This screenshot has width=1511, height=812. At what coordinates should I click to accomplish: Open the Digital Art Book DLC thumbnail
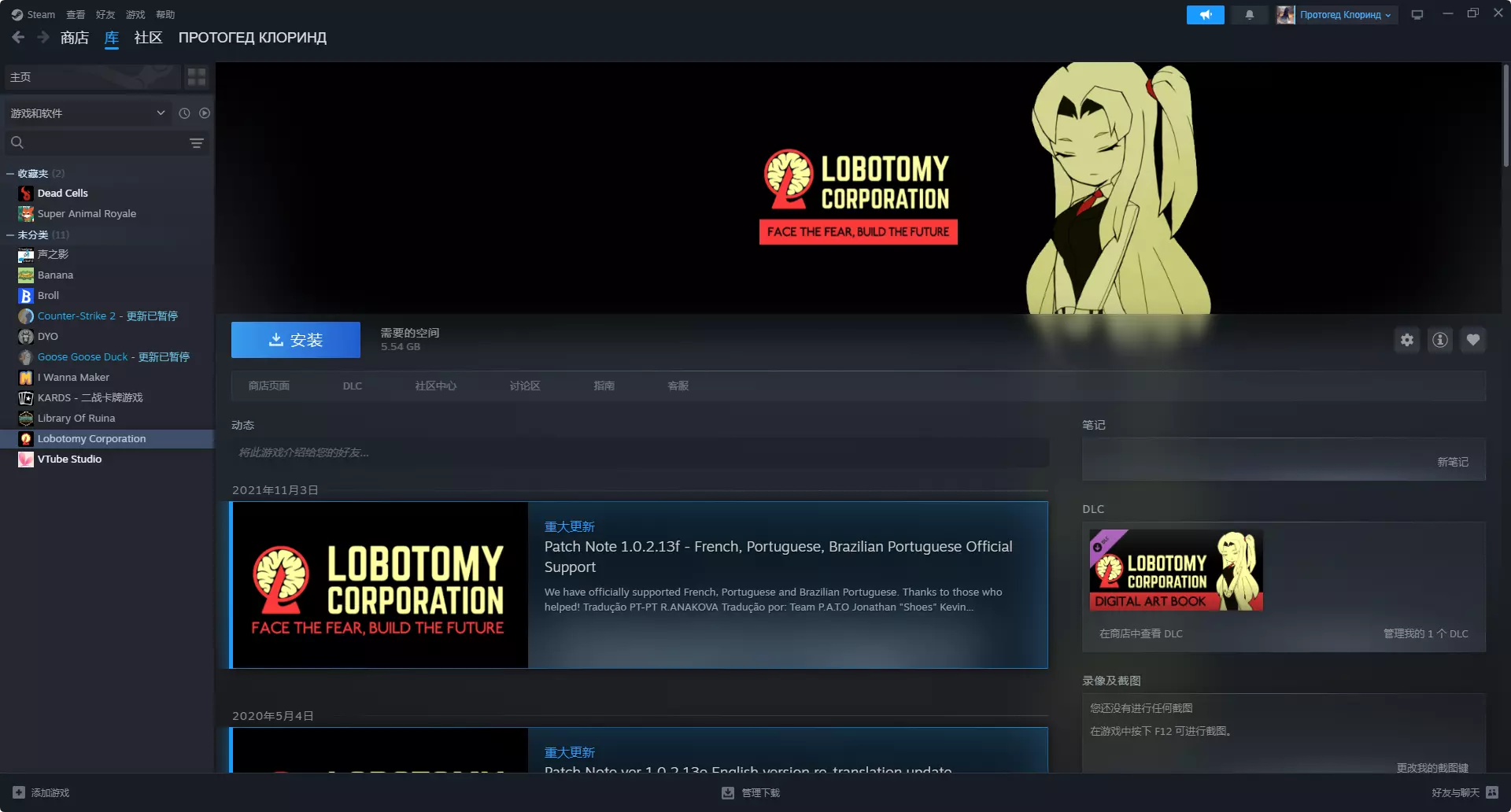[1177, 570]
